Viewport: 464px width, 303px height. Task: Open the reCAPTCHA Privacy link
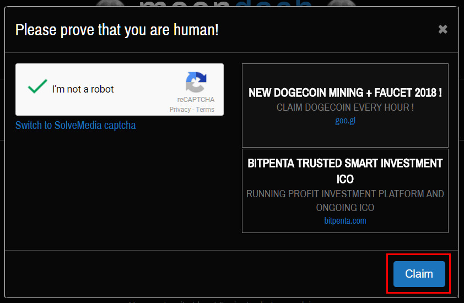[180, 110]
